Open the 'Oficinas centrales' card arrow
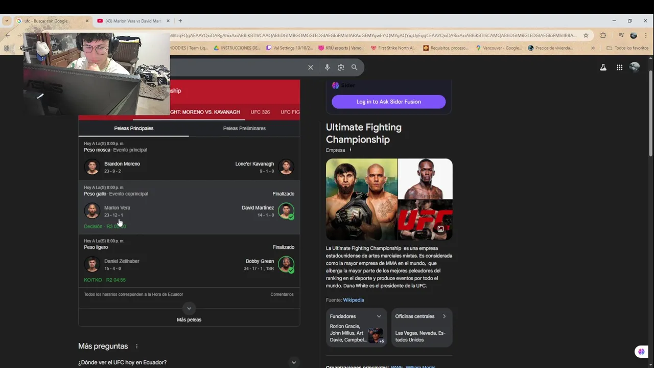The image size is (654, 368). tap(444, 316)
